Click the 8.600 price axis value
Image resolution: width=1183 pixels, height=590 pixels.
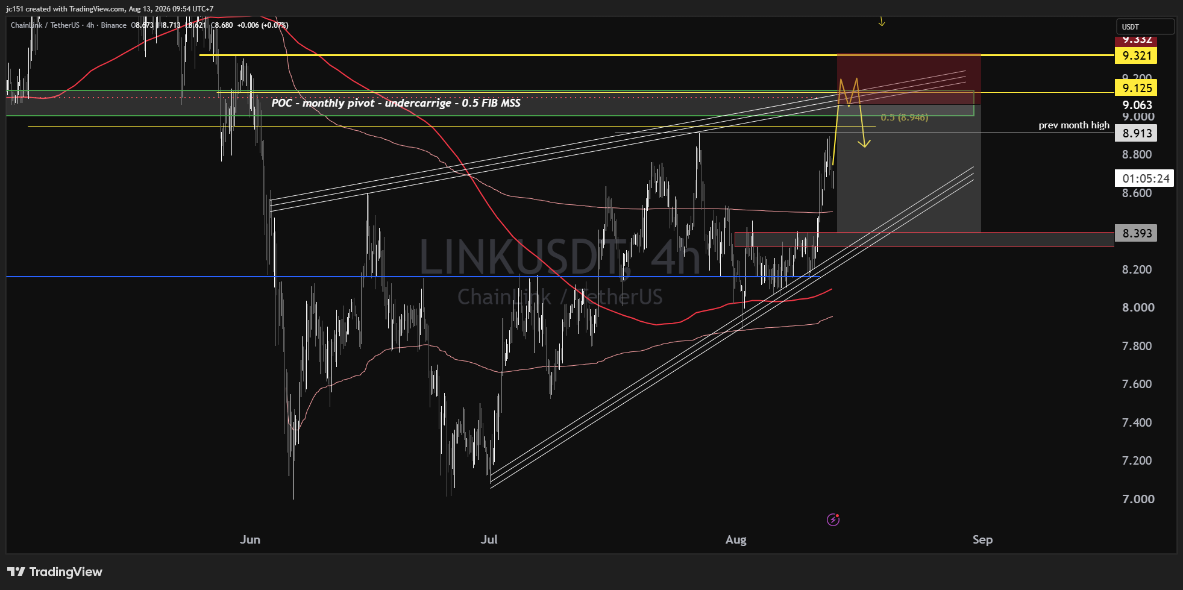(1137, 193)
